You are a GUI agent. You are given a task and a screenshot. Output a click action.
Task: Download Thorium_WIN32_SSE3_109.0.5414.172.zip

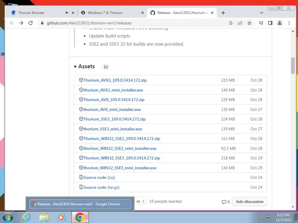(x=122, y=158)
